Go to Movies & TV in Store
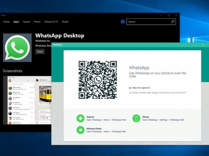209x156 pixels. pyautogui.click(x=51, y=22)
